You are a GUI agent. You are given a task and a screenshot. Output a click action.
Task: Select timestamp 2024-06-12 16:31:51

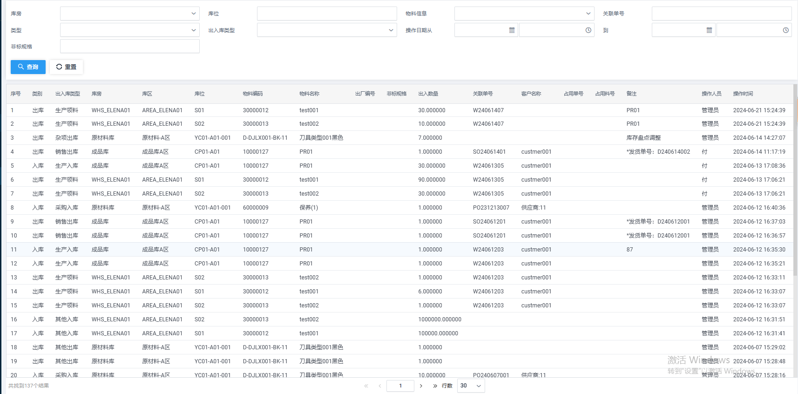click(759, 319)
